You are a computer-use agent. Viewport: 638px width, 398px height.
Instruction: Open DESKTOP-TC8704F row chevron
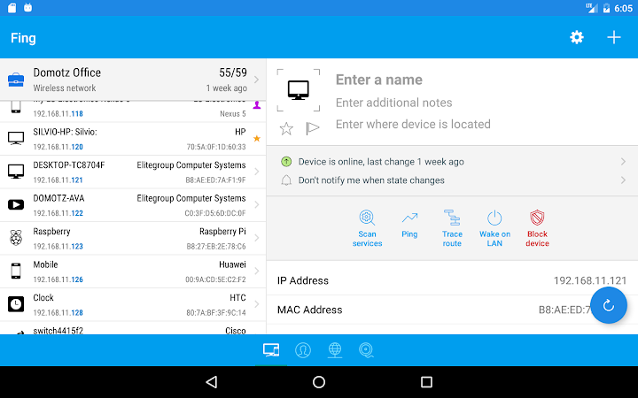pyautogui.click(x=256, y=172)
